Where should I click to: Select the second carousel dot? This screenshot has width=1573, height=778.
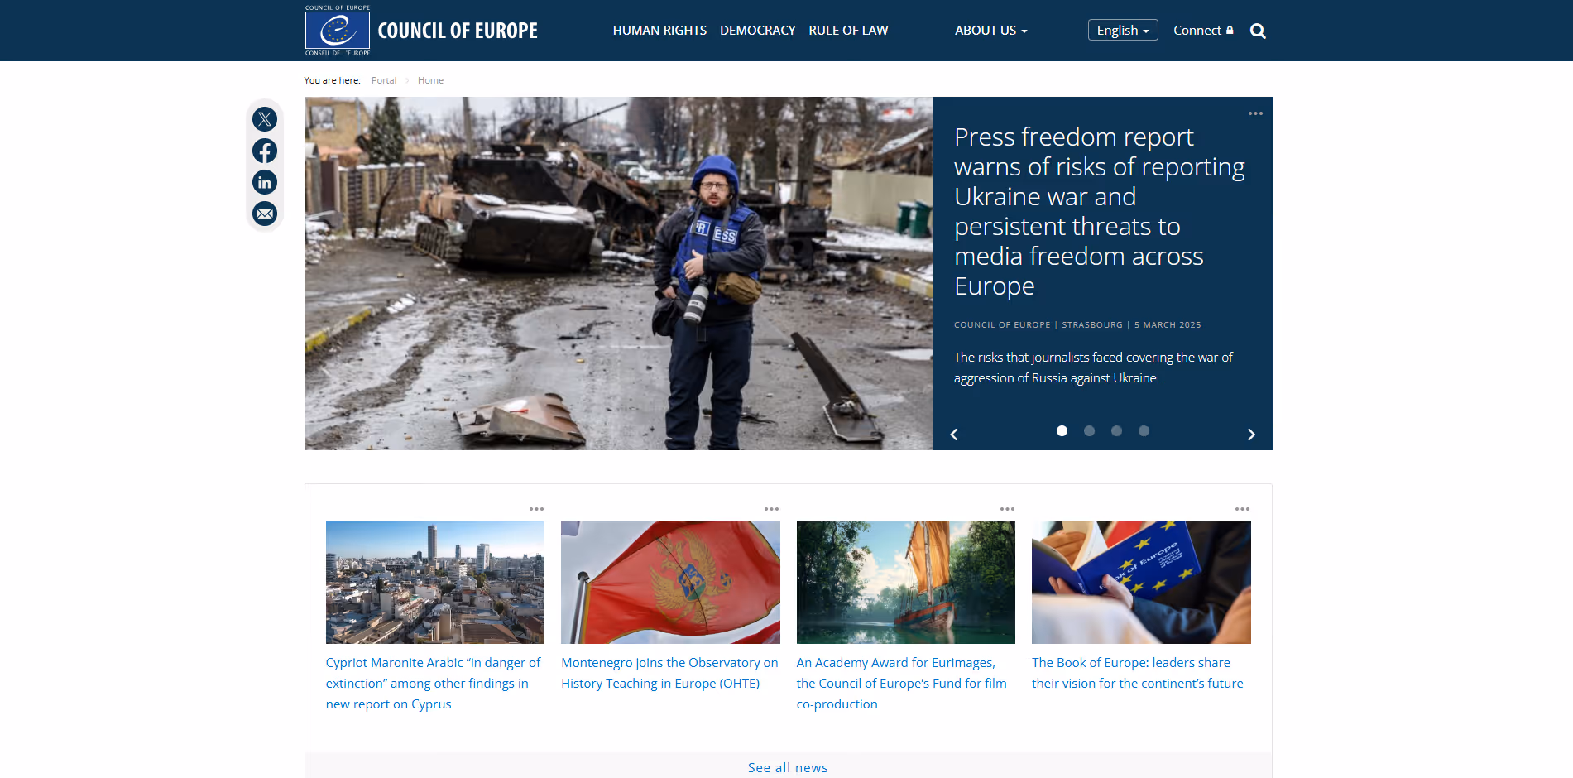click(1089, 430)
